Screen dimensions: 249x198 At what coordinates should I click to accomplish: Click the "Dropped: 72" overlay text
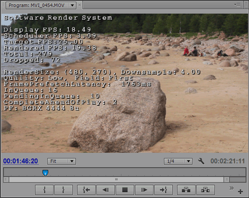click(32, 60)
